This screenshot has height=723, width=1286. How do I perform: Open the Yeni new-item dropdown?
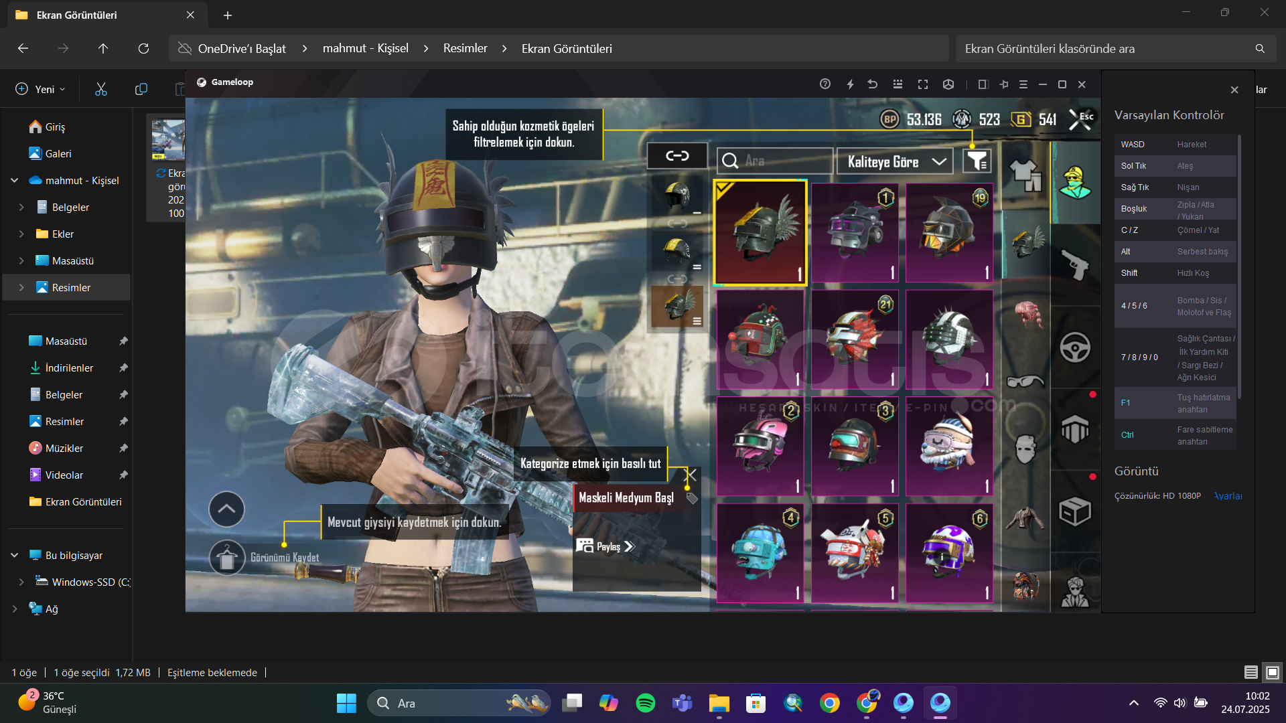point(40,89)
